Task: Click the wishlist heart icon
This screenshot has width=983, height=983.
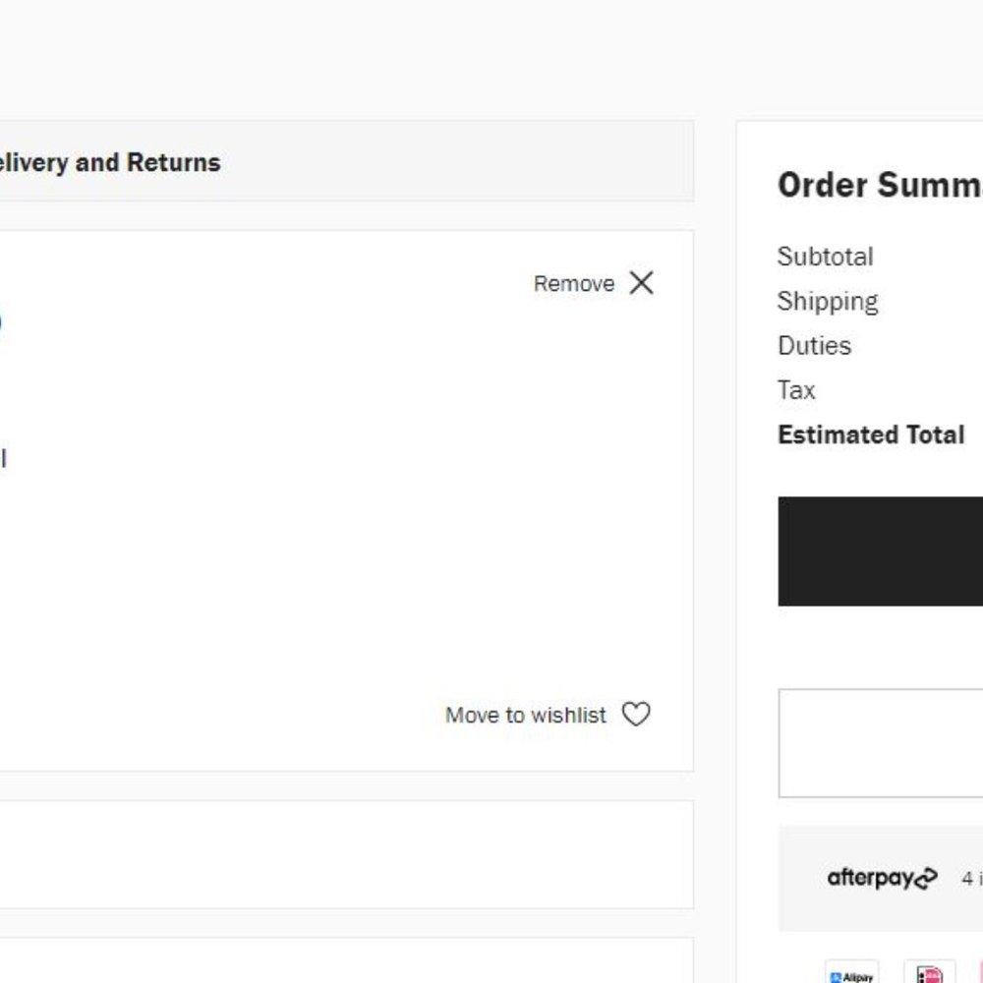Action: 636,714
